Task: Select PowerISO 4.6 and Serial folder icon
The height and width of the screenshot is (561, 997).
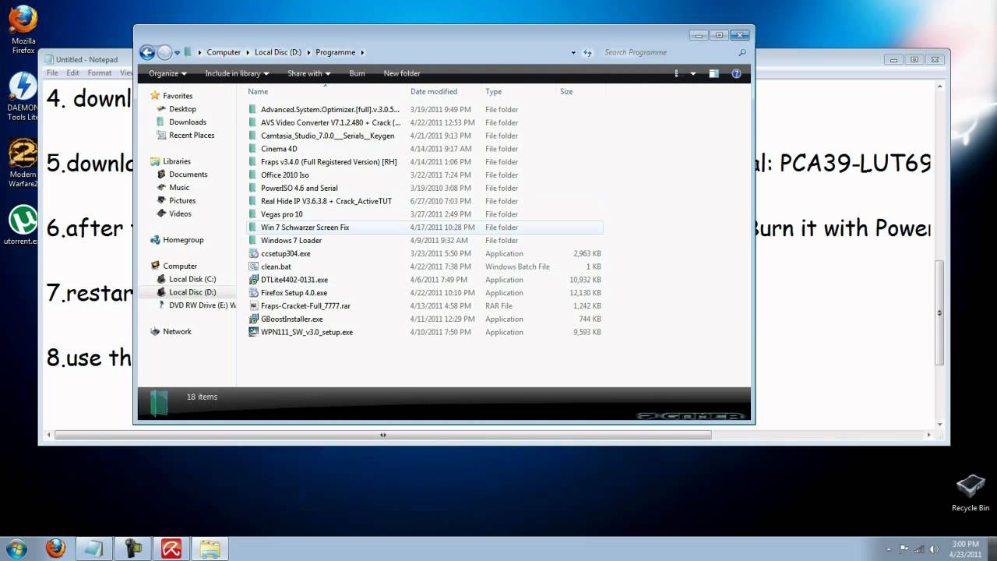Action: [x=252, y=188]
